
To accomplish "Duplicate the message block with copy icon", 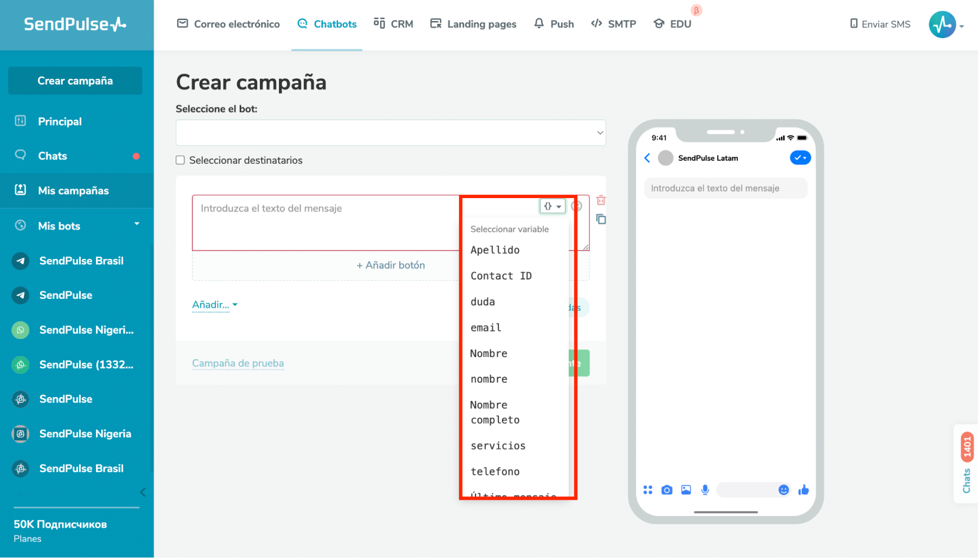I will [x=601, y=219].
